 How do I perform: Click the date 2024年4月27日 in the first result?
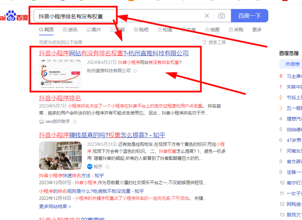[102, 62]
